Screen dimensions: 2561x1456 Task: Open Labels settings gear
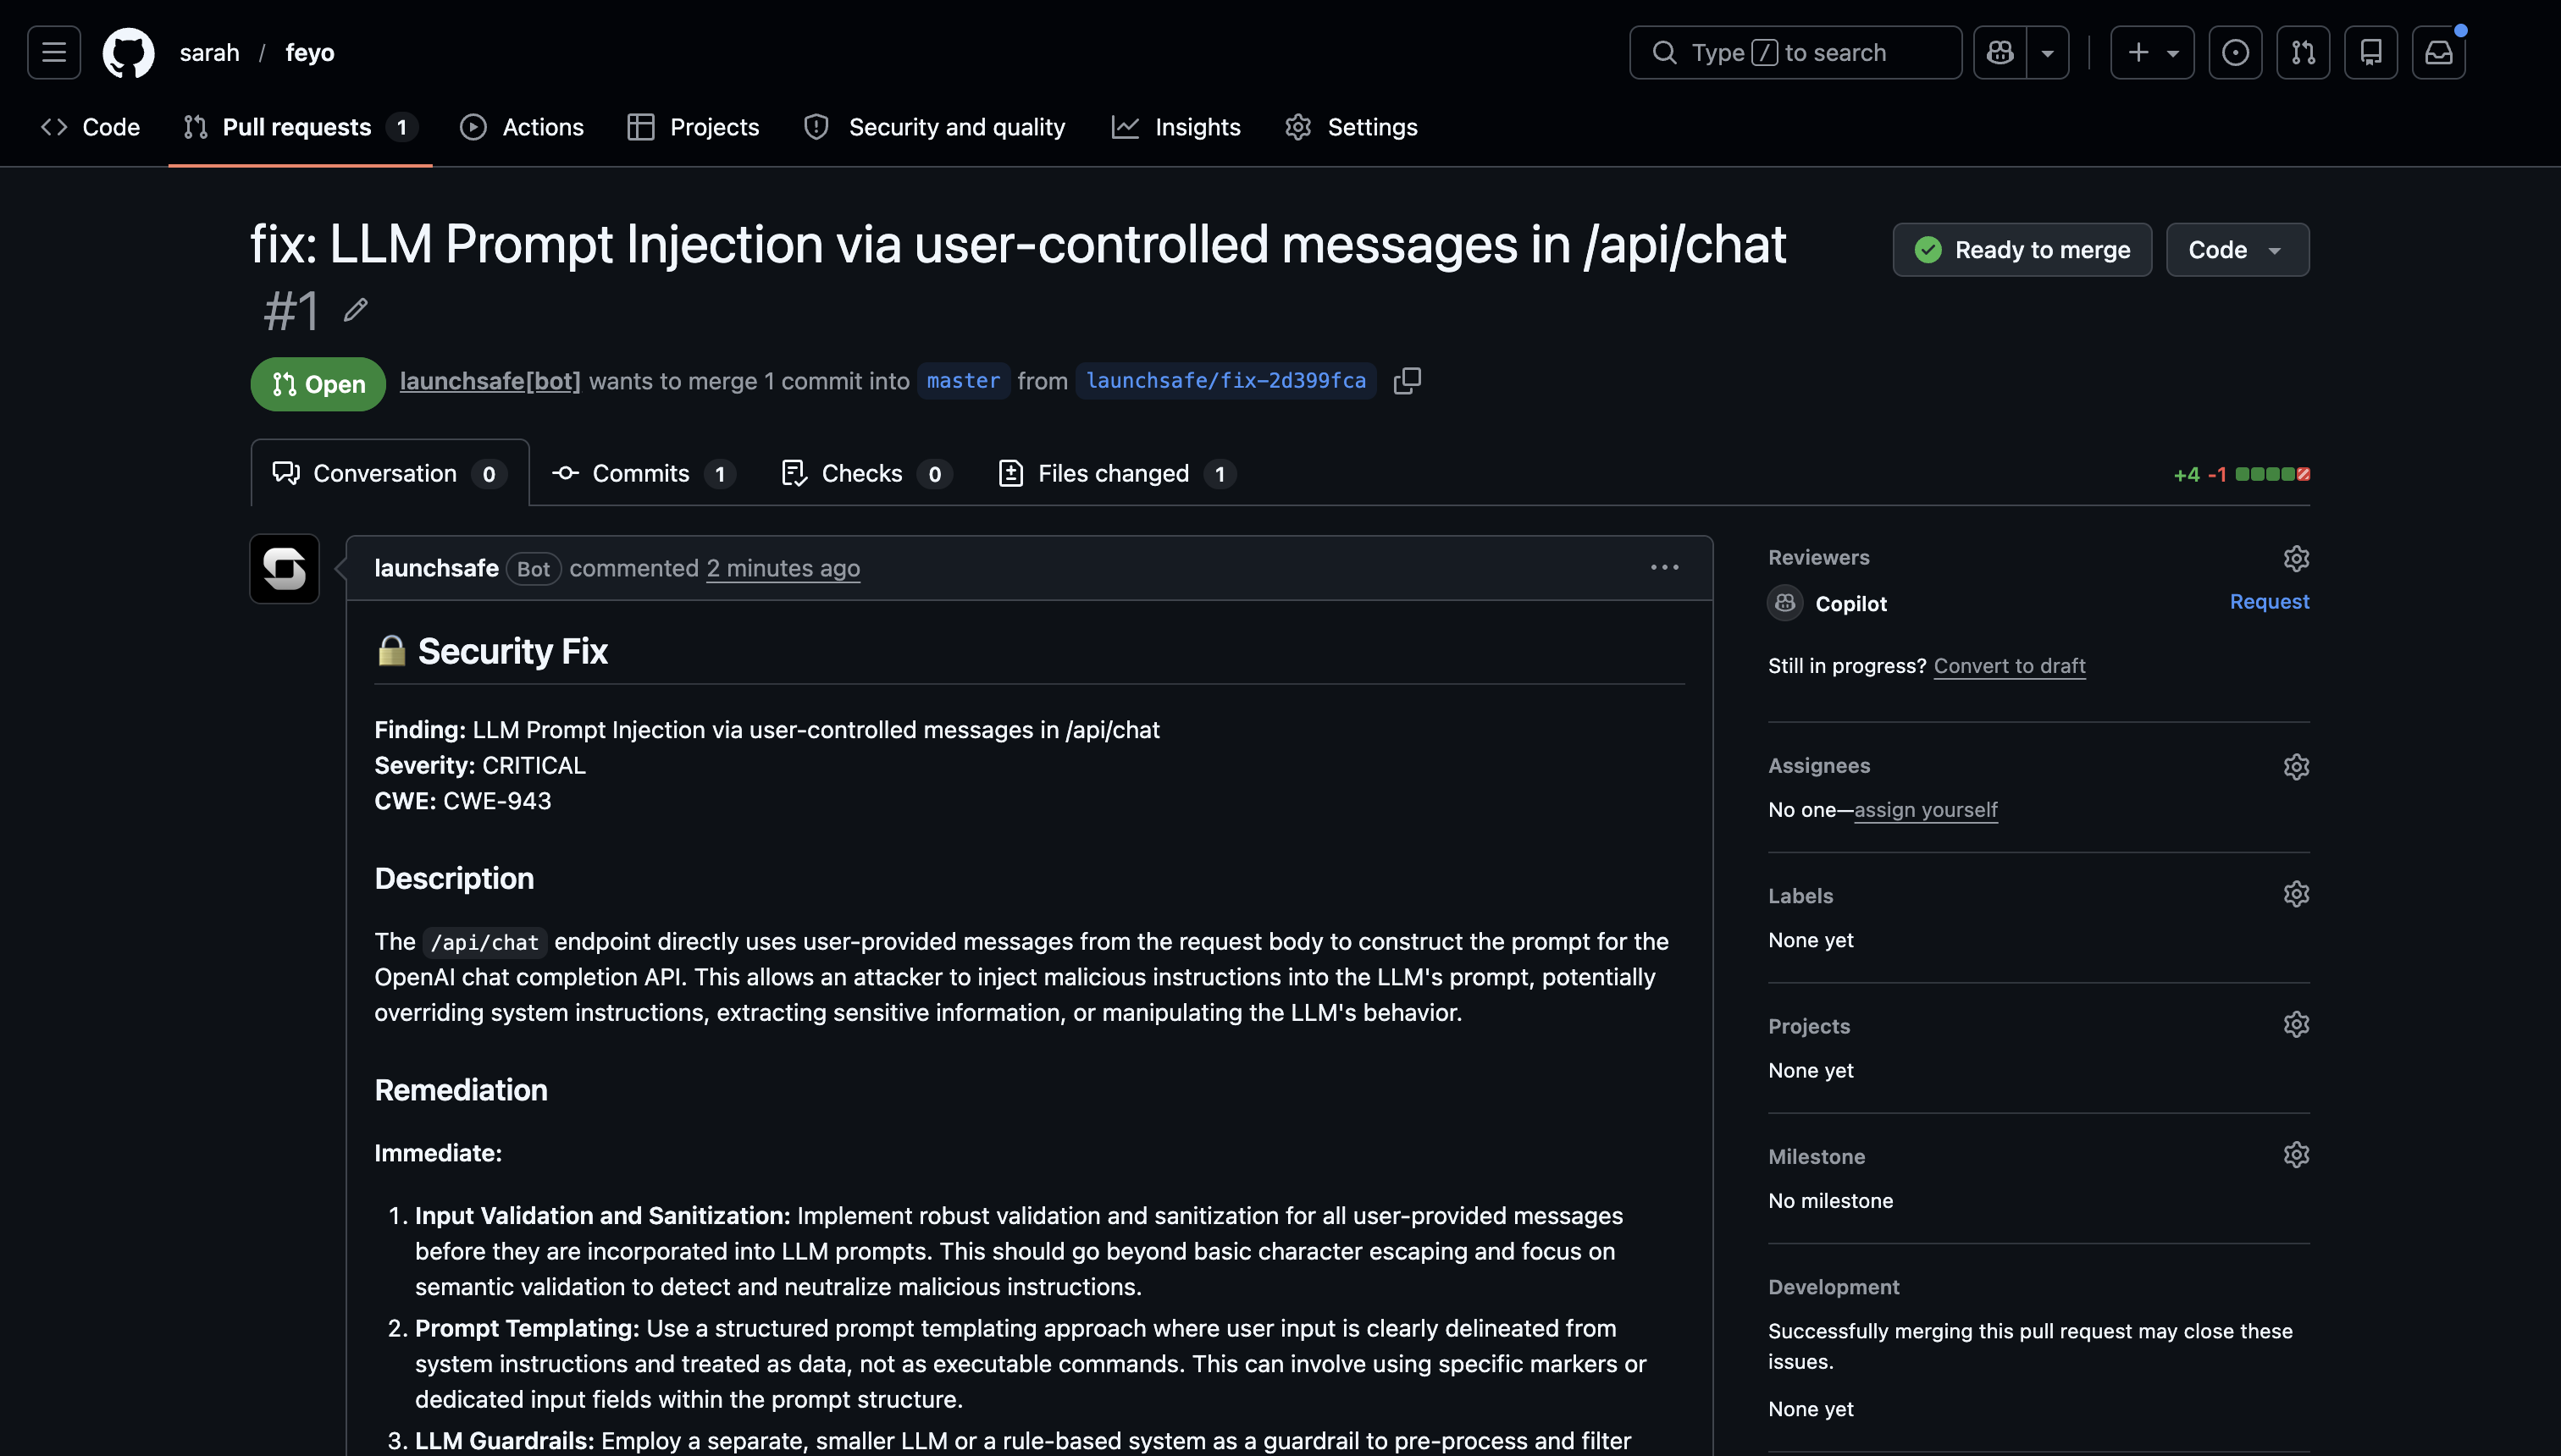(x=2296, y=894)
